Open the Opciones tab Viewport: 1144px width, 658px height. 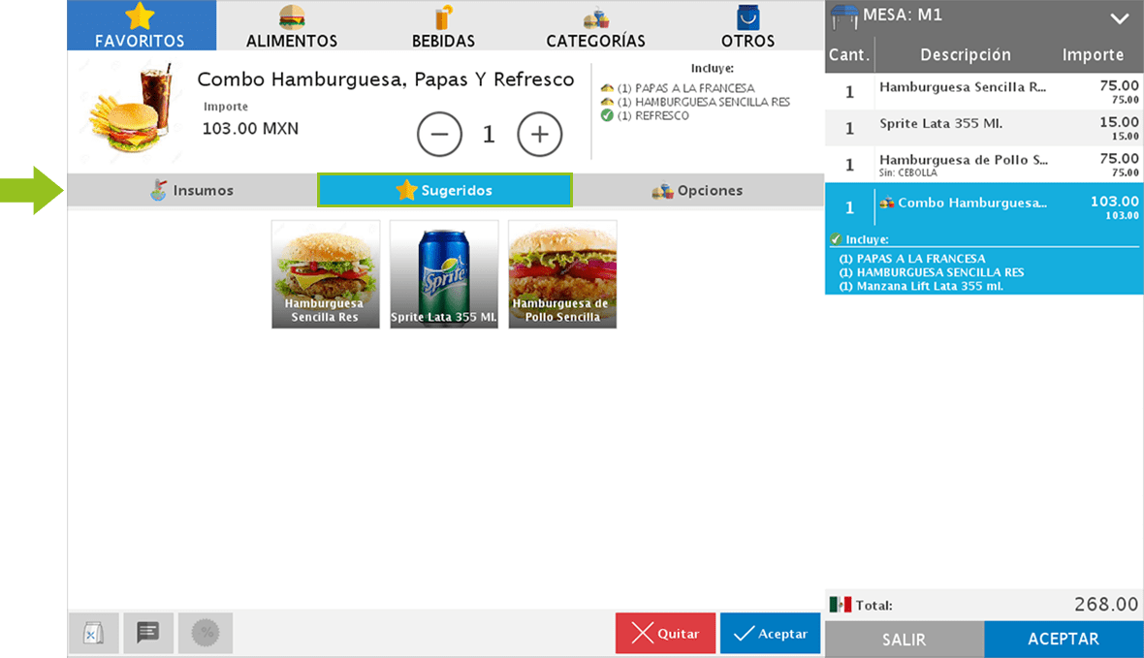[x=697, y=191]
